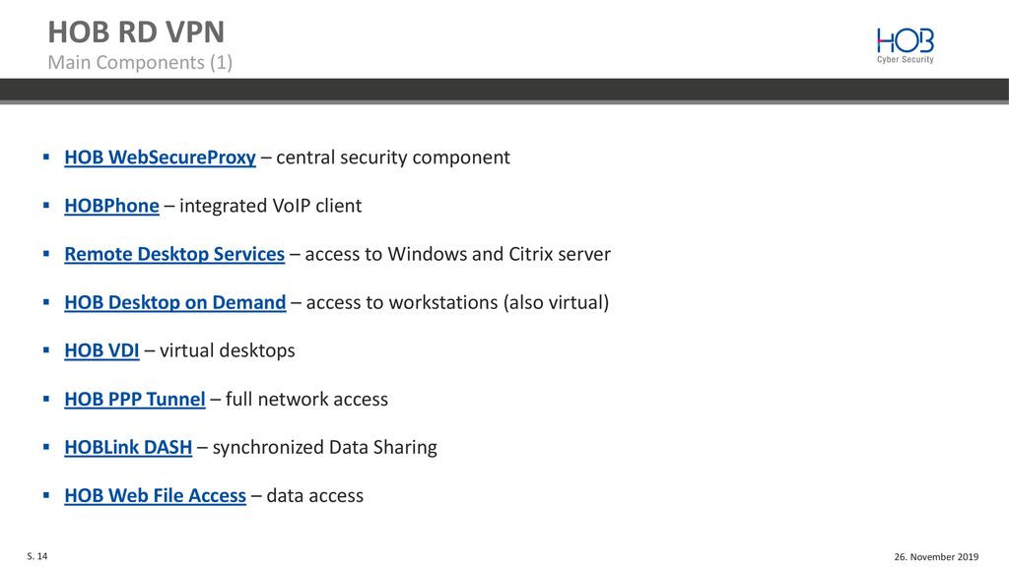This screenshot has width=1009, height=567.
Task: Click the bullet marker beside HOB VDI
Action: tap(46, 349)
